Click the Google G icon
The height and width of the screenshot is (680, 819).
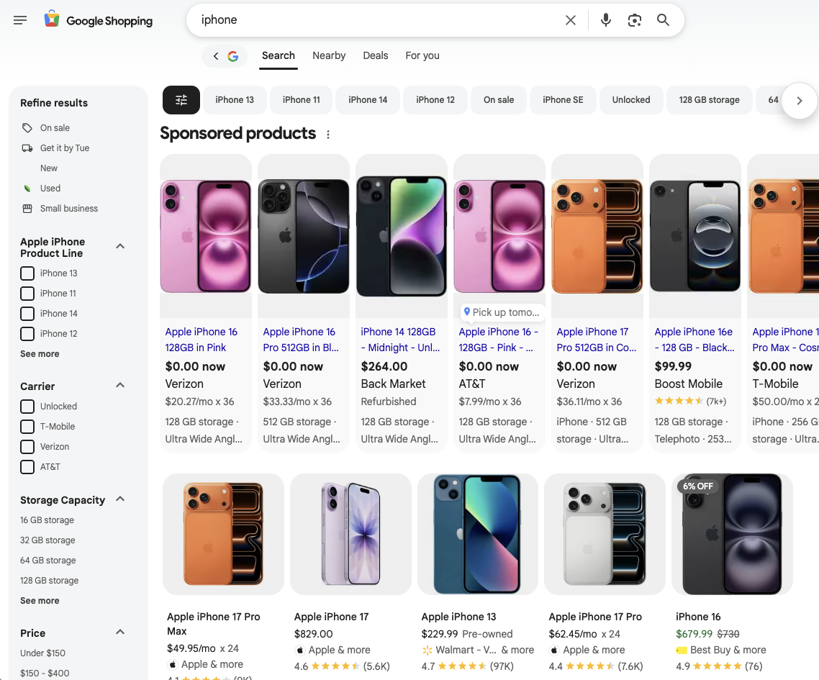(x=233, y=56)
